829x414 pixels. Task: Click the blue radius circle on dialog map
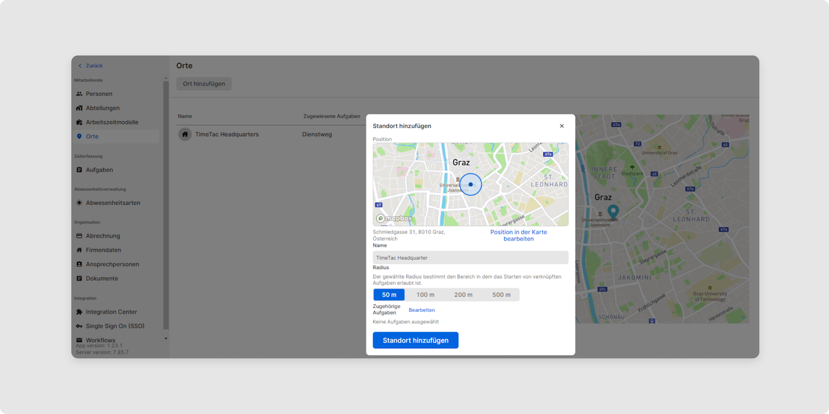(x=471, y=185)
